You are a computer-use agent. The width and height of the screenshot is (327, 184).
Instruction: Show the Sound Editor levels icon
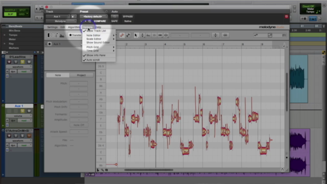click(62, 35)
